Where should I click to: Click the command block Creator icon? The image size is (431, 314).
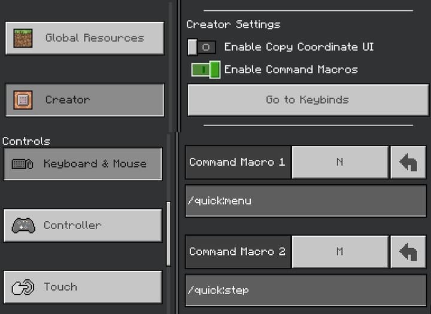(23, 100)
